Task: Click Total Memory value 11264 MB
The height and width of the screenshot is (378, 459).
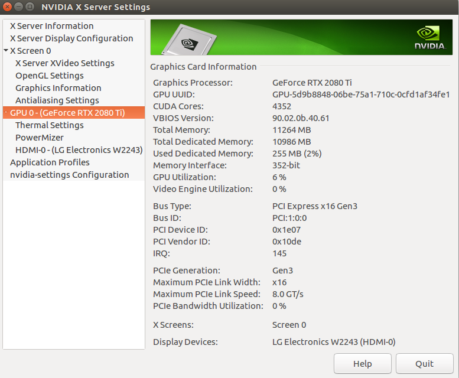Action: pyautogui.click(x=292, y=130)
